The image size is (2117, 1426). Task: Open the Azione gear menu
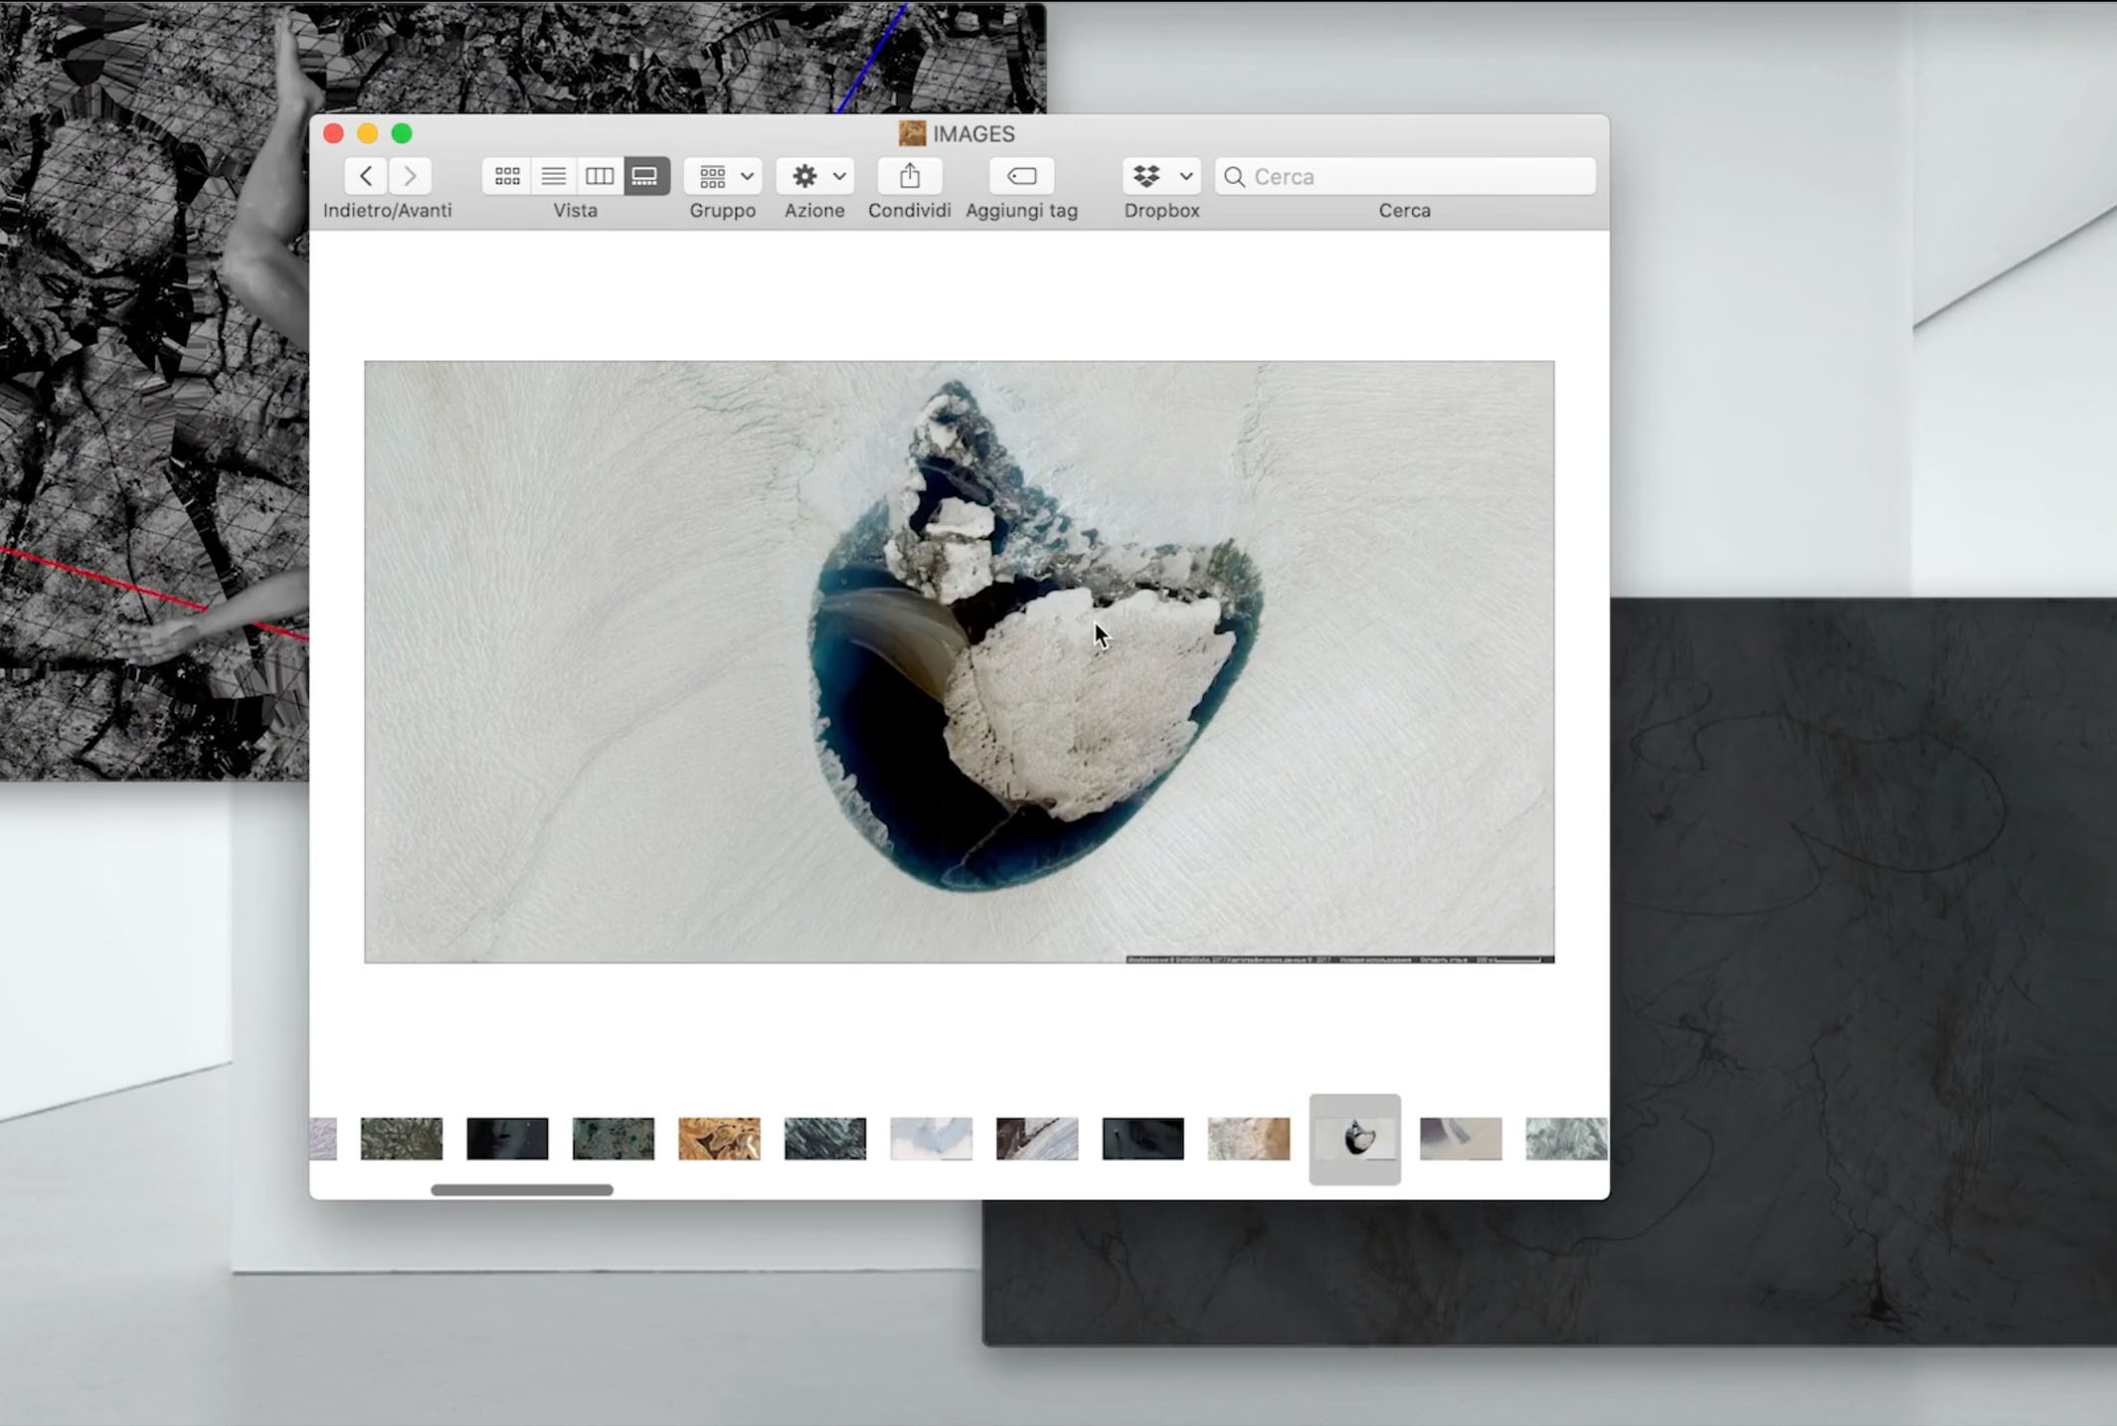[x=815, y=176]
